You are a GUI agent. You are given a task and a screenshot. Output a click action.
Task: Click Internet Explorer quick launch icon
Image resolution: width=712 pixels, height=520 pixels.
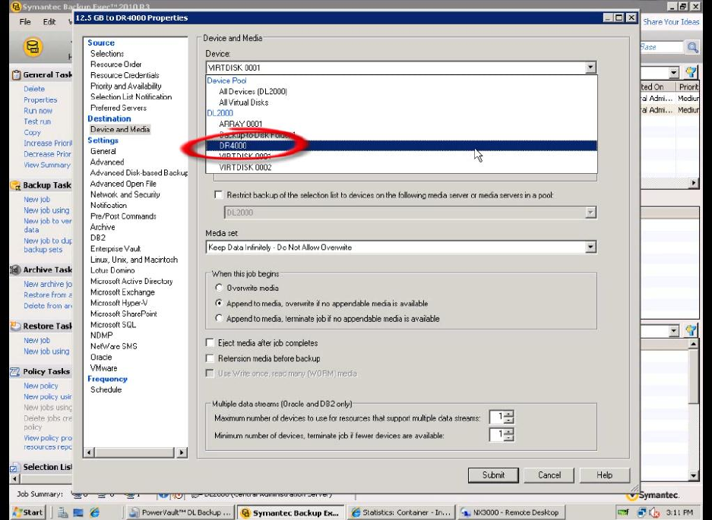point(94,512)
